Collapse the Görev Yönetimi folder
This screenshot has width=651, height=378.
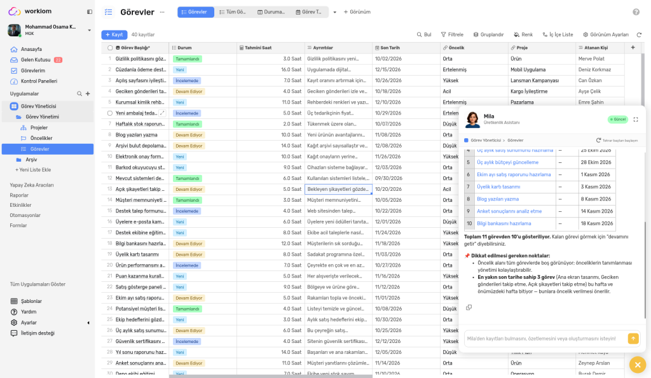click(x=18, y=117)
